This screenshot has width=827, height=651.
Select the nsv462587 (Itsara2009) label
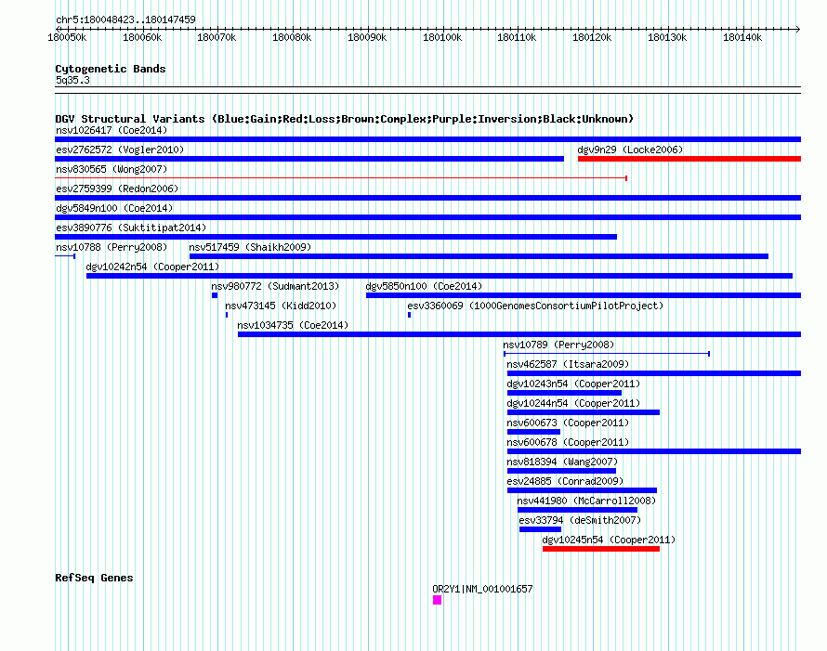(568, 364)
